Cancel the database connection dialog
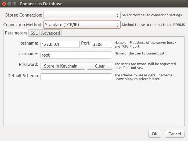 tap(175, 134)
